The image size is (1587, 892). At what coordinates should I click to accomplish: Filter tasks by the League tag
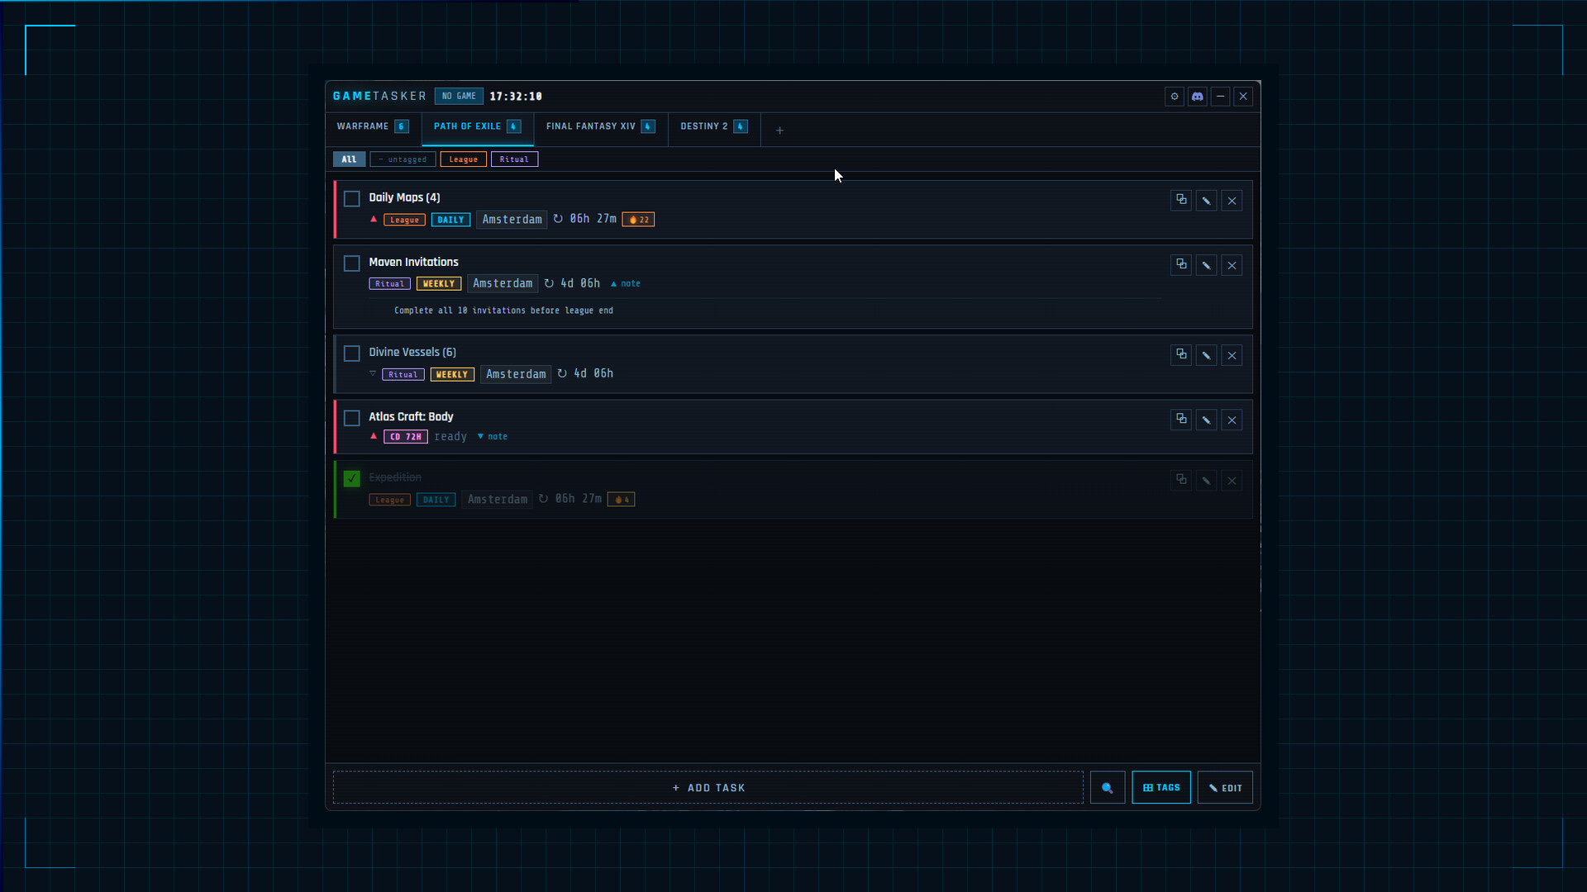tap(463, 159)
